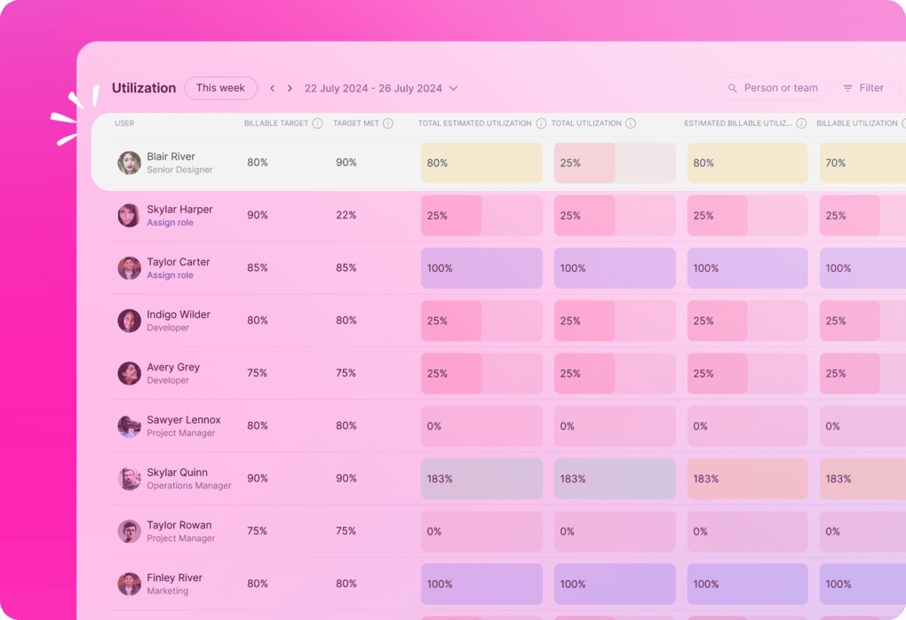Click Blair River's 80% utilization bar
Viewport: 906px width, 620px height.
[x=481, y=163]
